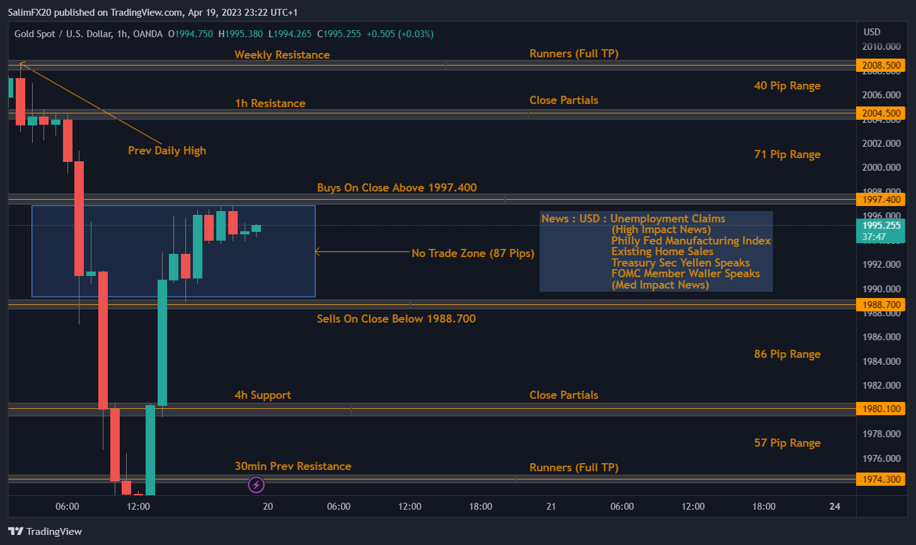Click the purple lightning economic event icon

coord(256,485)
